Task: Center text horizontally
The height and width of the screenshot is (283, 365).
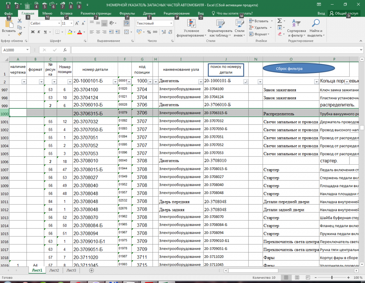Action: tap(98, 32)
